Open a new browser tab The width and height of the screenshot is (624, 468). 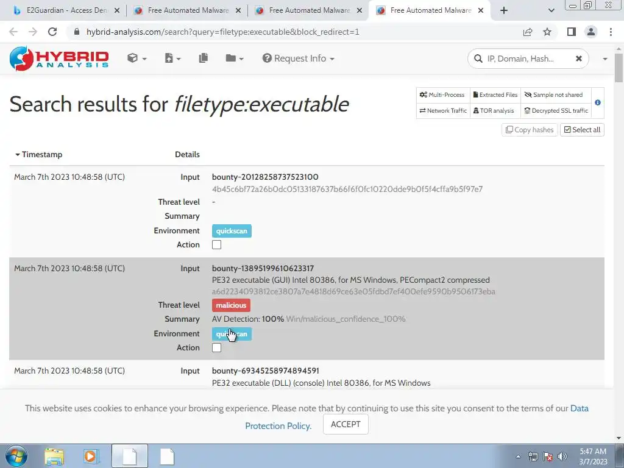[x=504, y=11]
